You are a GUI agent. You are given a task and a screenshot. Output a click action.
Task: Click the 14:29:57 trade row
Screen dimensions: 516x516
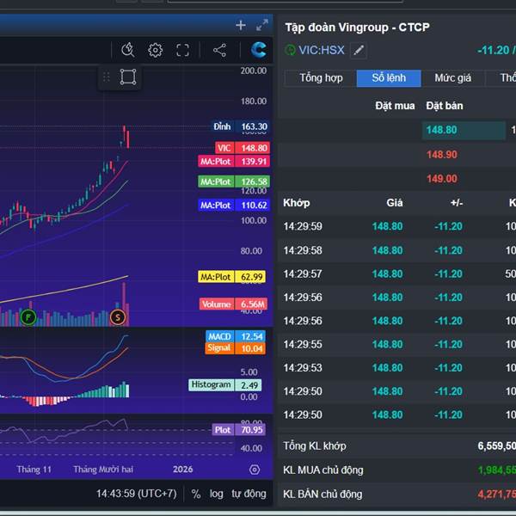[x=396, y=273]
